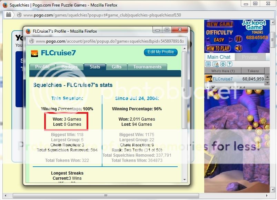Mute sound with the speaker icon
The width and height of the screenshot is (277, 200).
(238, 48)
